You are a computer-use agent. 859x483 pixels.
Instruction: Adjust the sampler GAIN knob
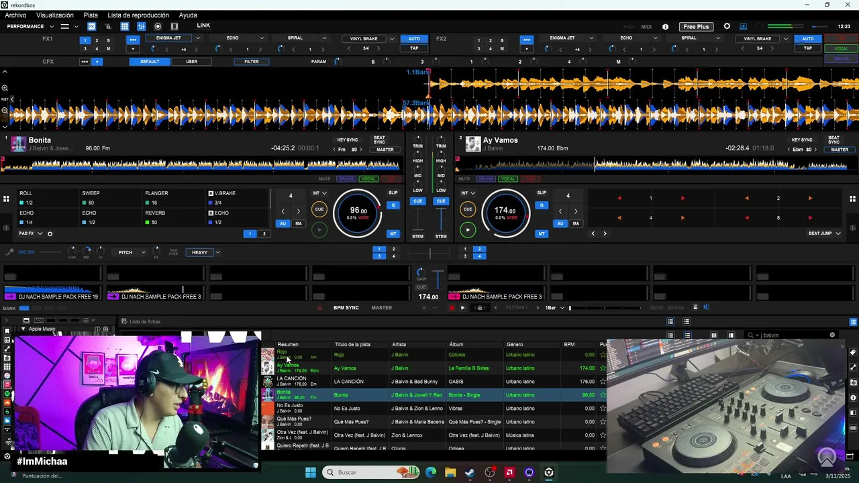421,272
